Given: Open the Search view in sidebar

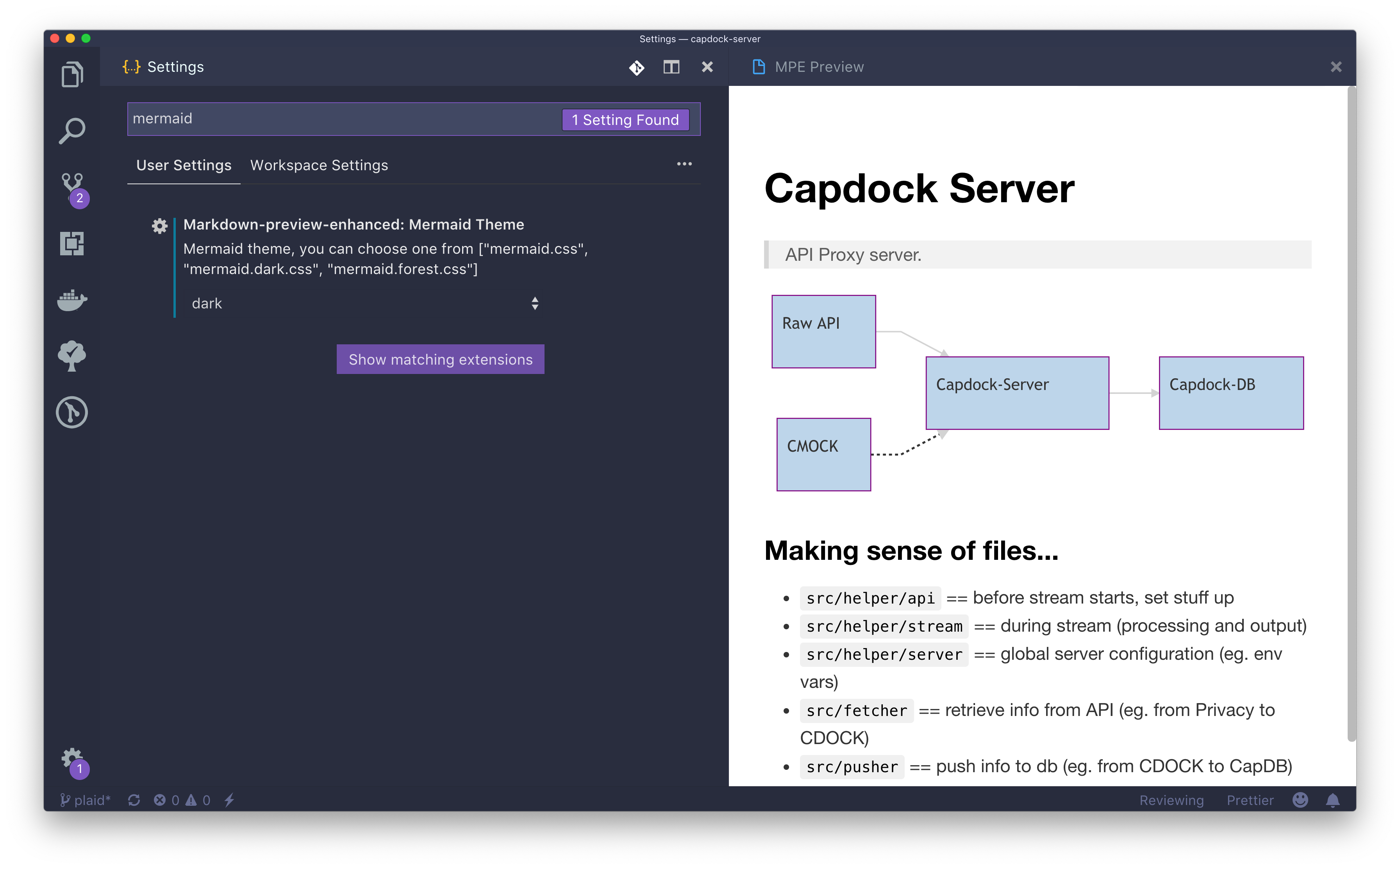Looking at the screenshot, I should 72,131.
